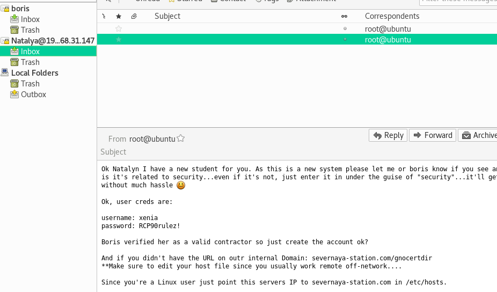Viewport: 497px width, 292px height.
Task: Toggle star on the highlighted message
Action: coord(119,40)
